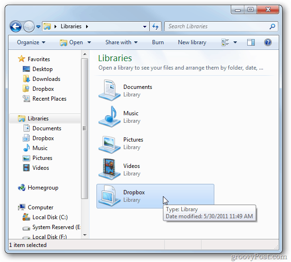Open Dropbox library in sidebar tree

[43, 138]
